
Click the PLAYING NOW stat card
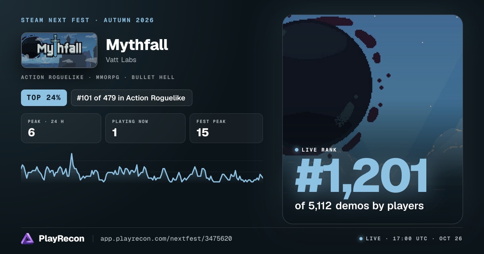tap(145, 128)
